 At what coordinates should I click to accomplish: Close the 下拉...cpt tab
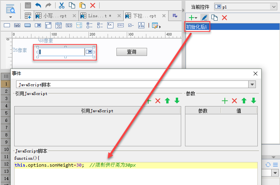click(164, 16)
